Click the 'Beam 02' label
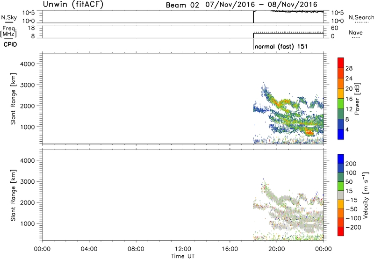The image size is (374, 259). click(x=182, y=5)
